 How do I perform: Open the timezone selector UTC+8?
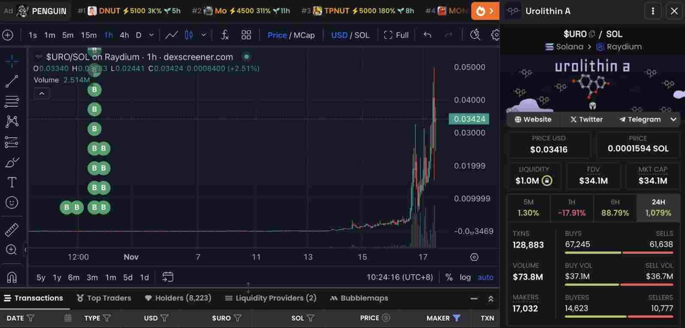click(400, 277)
